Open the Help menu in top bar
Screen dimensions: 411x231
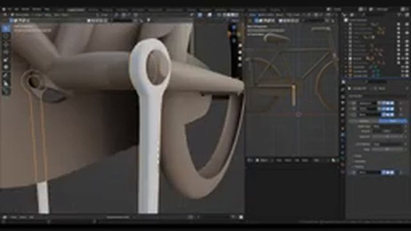[47, 10]
